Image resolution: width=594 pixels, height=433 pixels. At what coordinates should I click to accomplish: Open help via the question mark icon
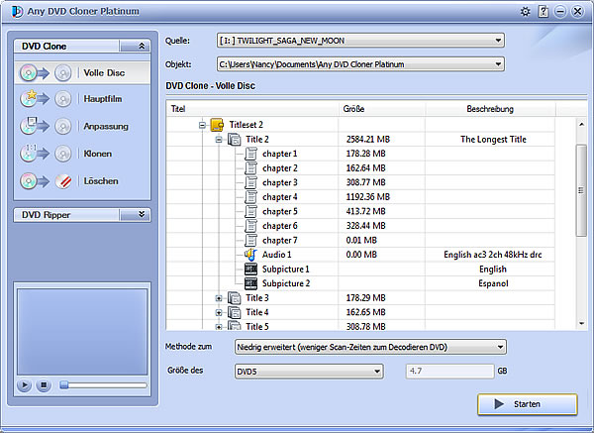[544, 12]
